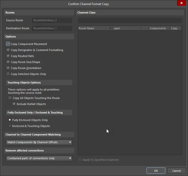The height and width of the screenshot is (176, 188).
Task: Select Fully Enclosed Objects Only radio
Action: click(10, 120)
